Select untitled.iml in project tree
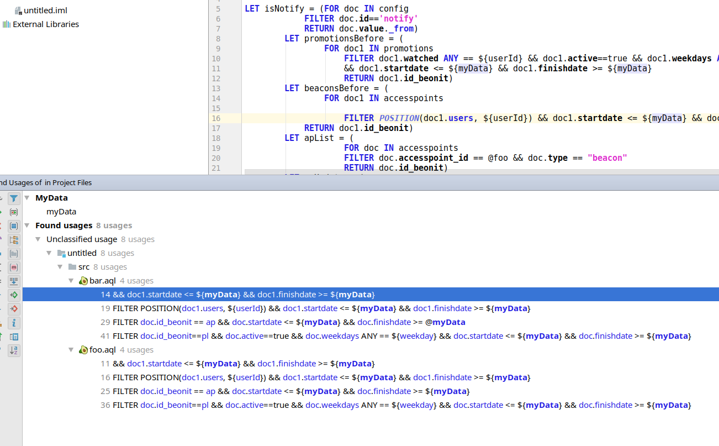This screenshot has height=446, width=719. (45, 11)
